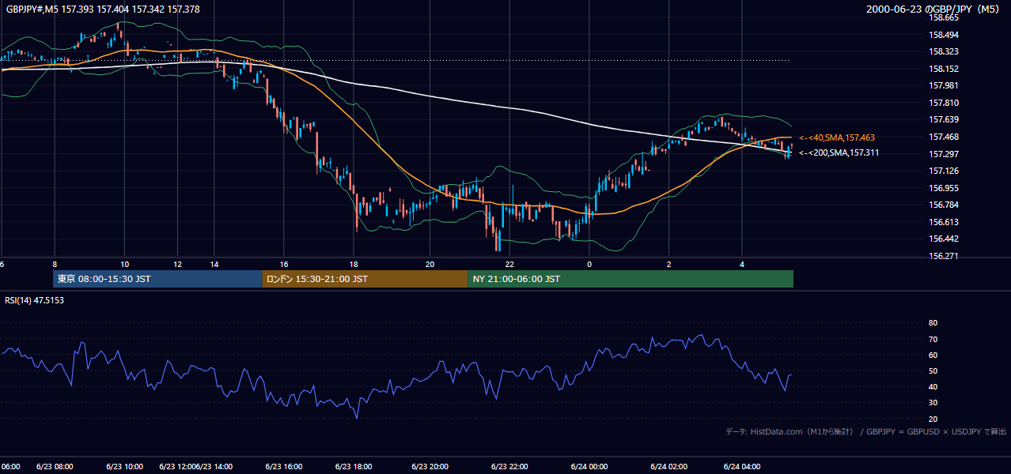Click price axis label 158.152

tap(944, 69)
